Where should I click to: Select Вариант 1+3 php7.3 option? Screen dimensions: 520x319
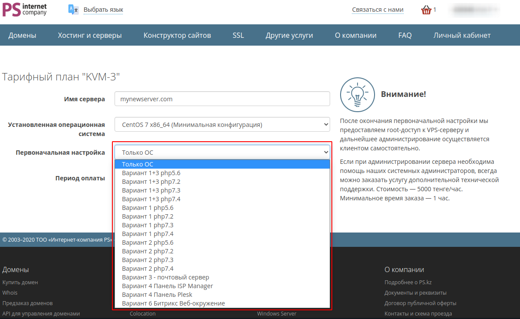[x=222, y=190]
